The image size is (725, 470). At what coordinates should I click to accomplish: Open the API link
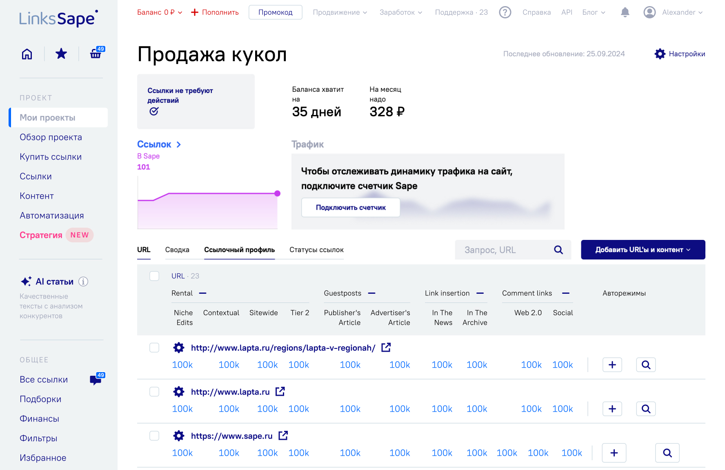coord(567,12)
